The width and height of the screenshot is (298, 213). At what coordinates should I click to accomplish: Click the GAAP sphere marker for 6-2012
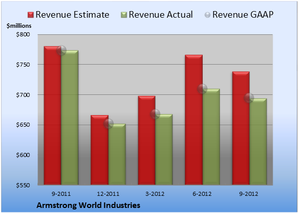[202, 89]
